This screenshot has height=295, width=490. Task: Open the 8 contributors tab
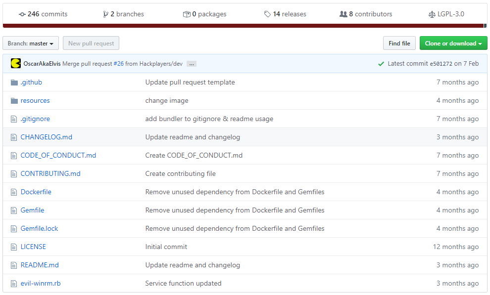pyautogui.click(x=366, y=14)
